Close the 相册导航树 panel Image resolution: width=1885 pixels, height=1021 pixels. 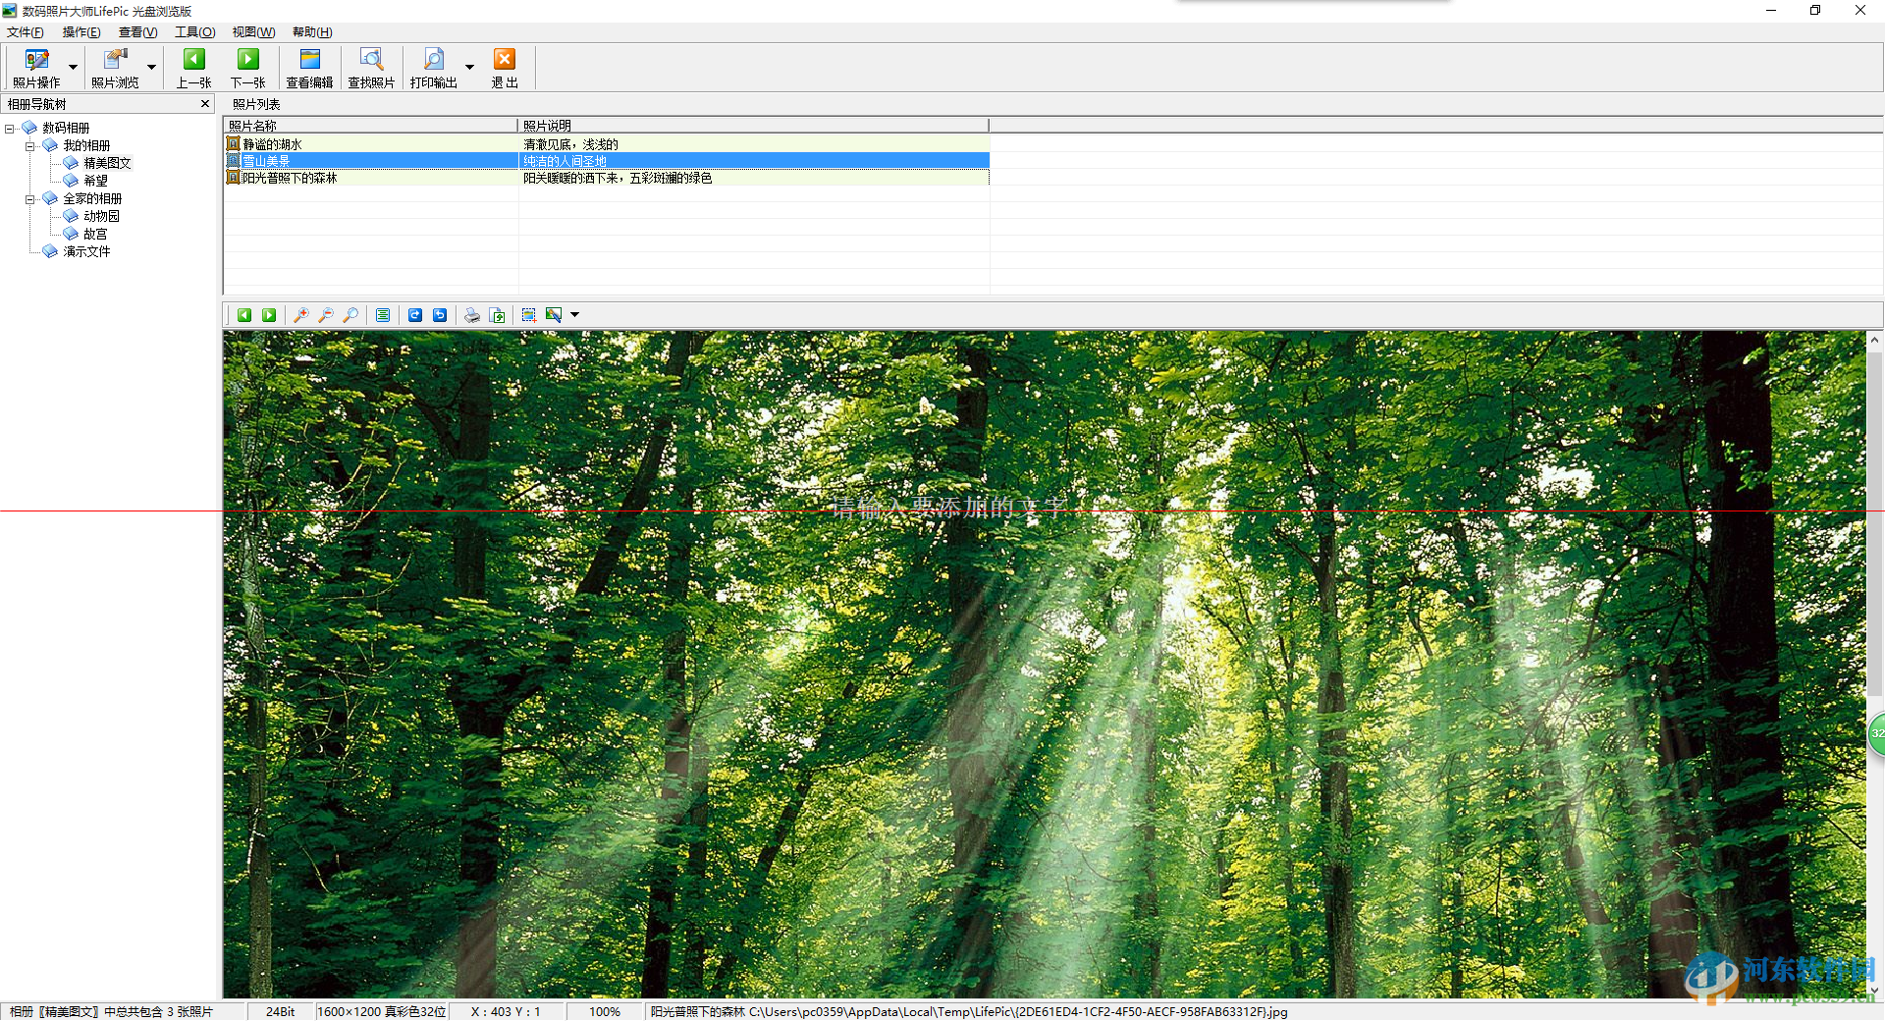click(x=205, y=103)
